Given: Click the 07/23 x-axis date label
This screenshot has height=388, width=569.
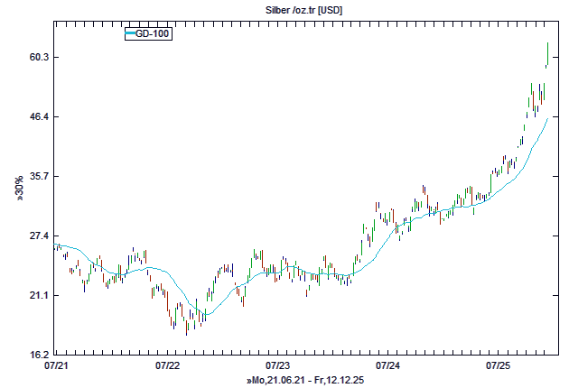Looking at the screenshot, I should [x=278, y=366].
